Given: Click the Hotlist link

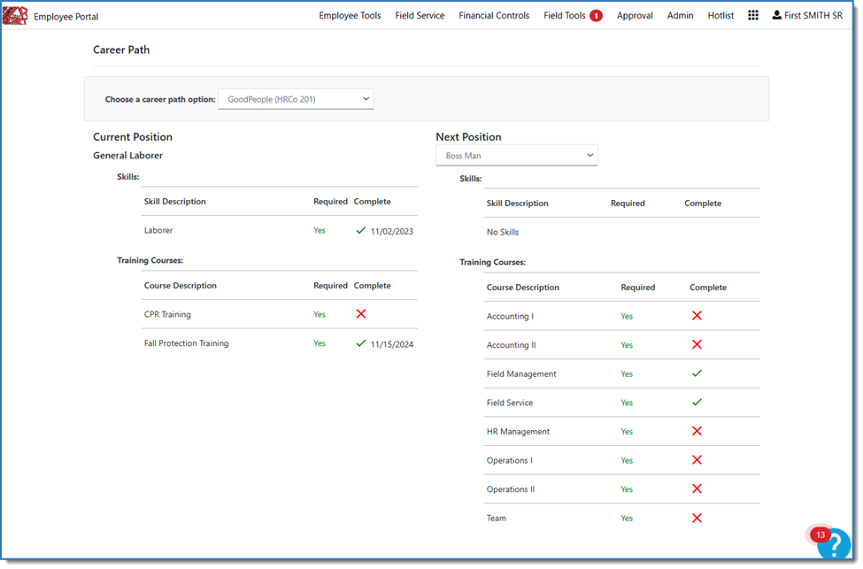Looking at the screenshot, I should tap(720, 16).
